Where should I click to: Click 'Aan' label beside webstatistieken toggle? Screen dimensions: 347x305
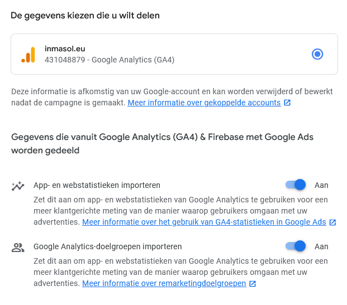pyautogui.click(x=321, y=185)
